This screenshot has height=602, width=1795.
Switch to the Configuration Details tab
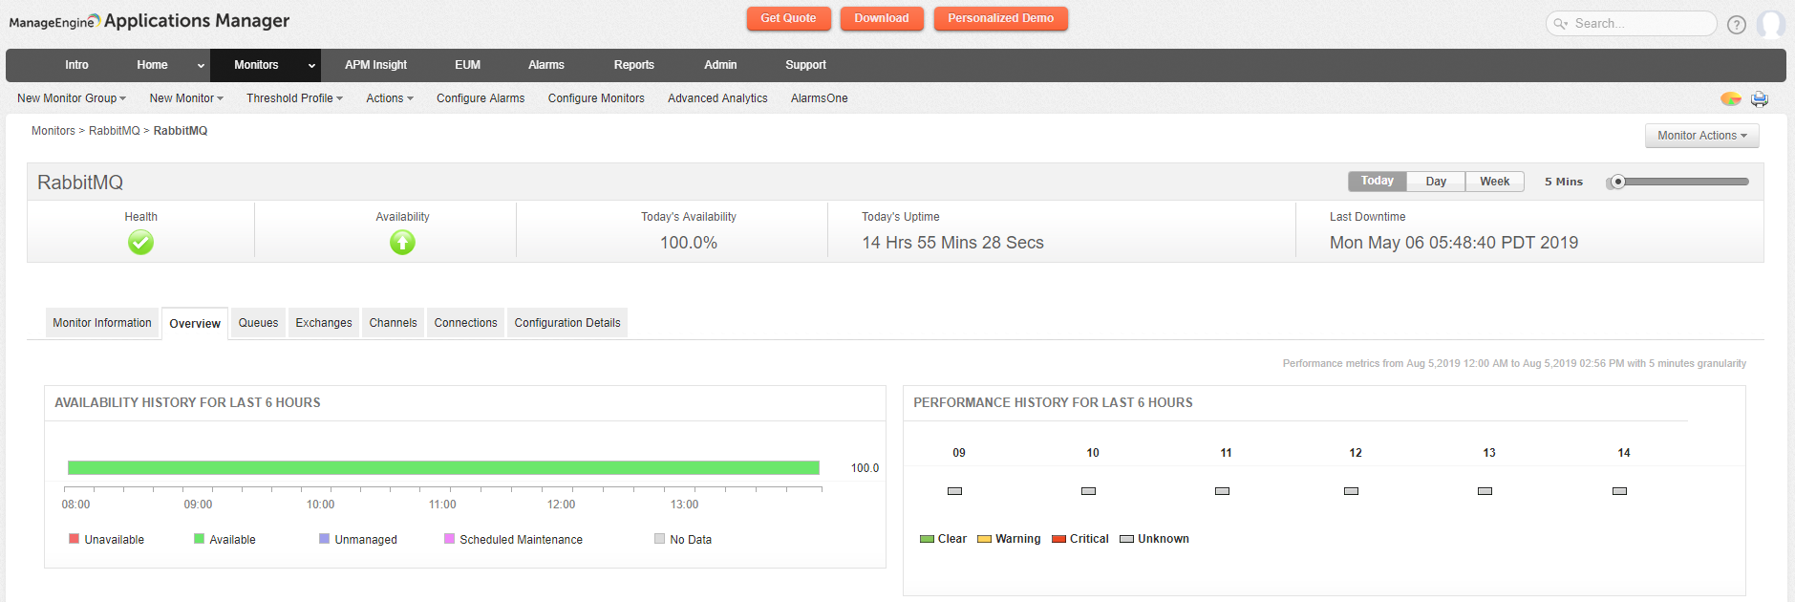pos(567,323)
